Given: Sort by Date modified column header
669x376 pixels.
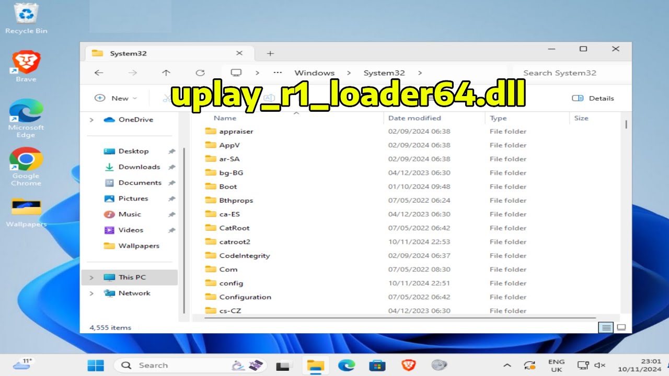Looking at the screenshot, I should 414,118.
